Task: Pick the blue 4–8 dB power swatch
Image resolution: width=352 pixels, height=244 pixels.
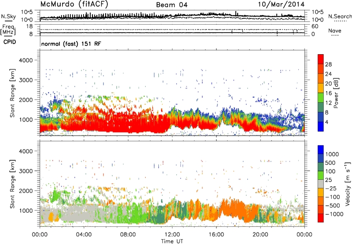Action: [x=321, y=117]
